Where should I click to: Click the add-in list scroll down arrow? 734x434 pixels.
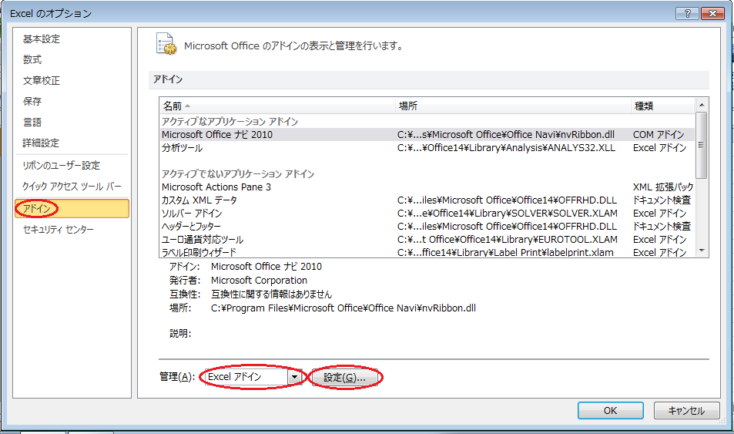point(701,251)
